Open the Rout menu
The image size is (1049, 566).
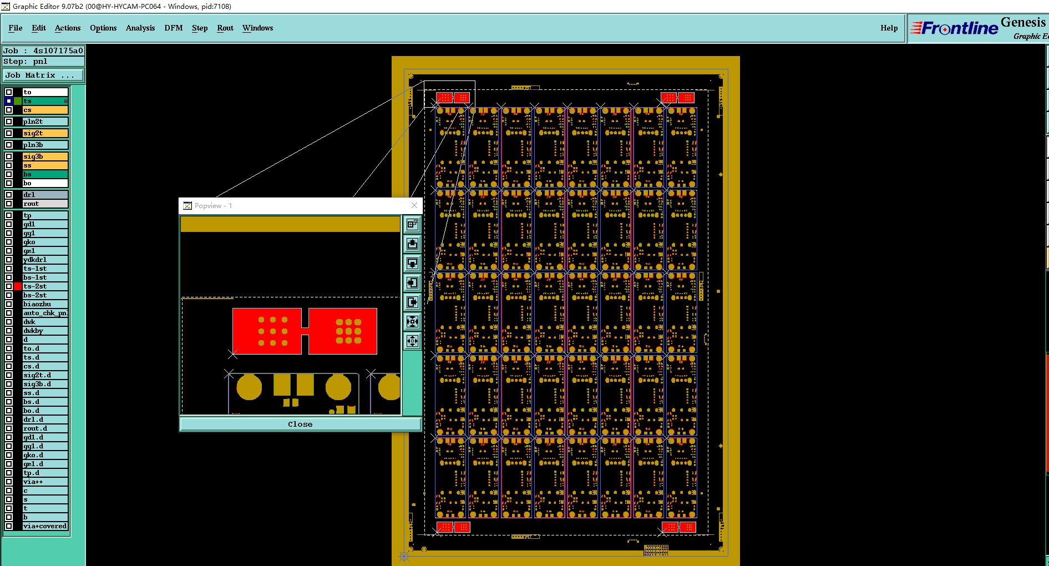[x=225, y=28]
